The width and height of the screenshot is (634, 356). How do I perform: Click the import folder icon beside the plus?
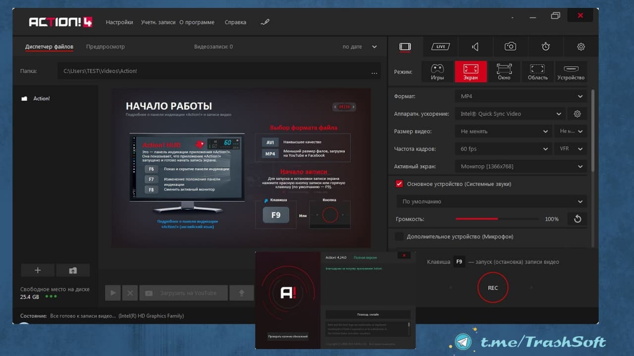[x=73, y=270]
